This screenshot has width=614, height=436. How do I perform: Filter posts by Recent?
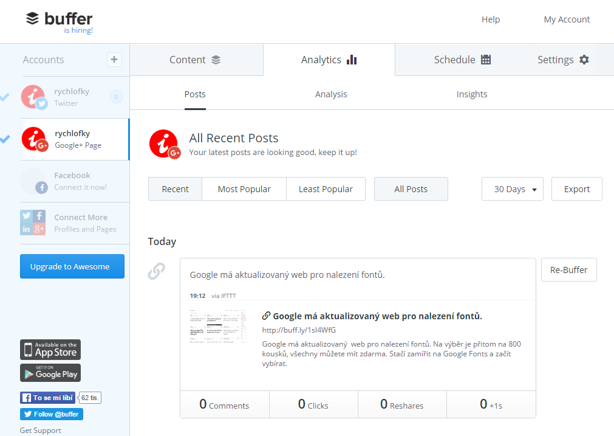[175, 189]
